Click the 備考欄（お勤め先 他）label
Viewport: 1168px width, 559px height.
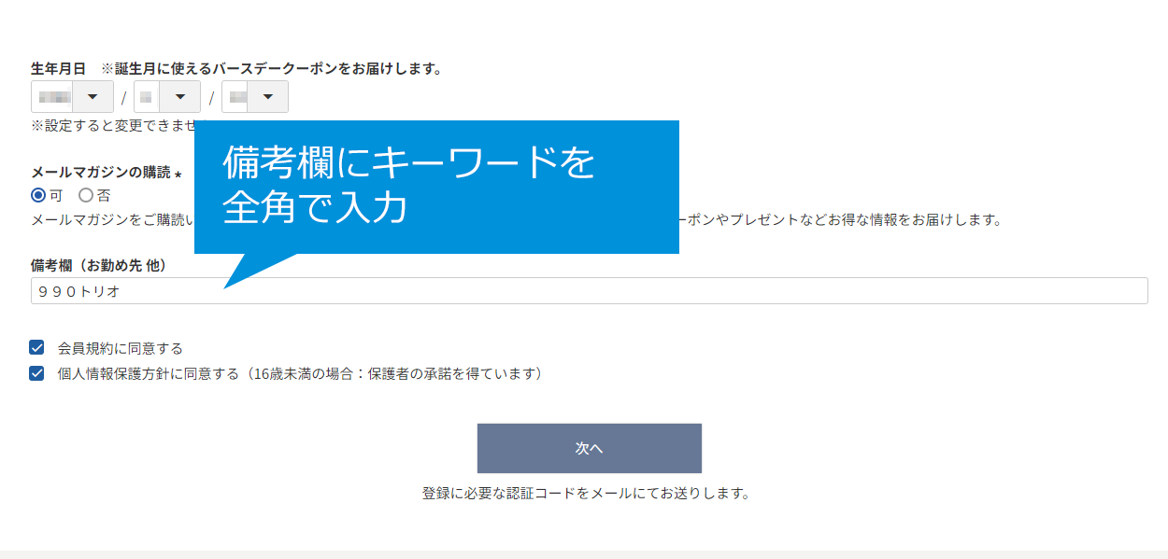(x=99, y=266)
